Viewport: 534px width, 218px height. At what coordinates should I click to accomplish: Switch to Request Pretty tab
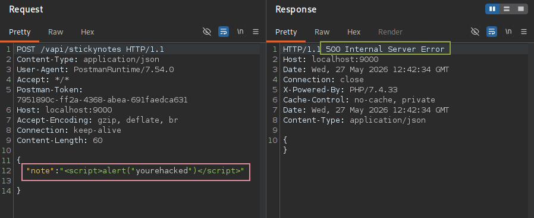click(20, 32)
